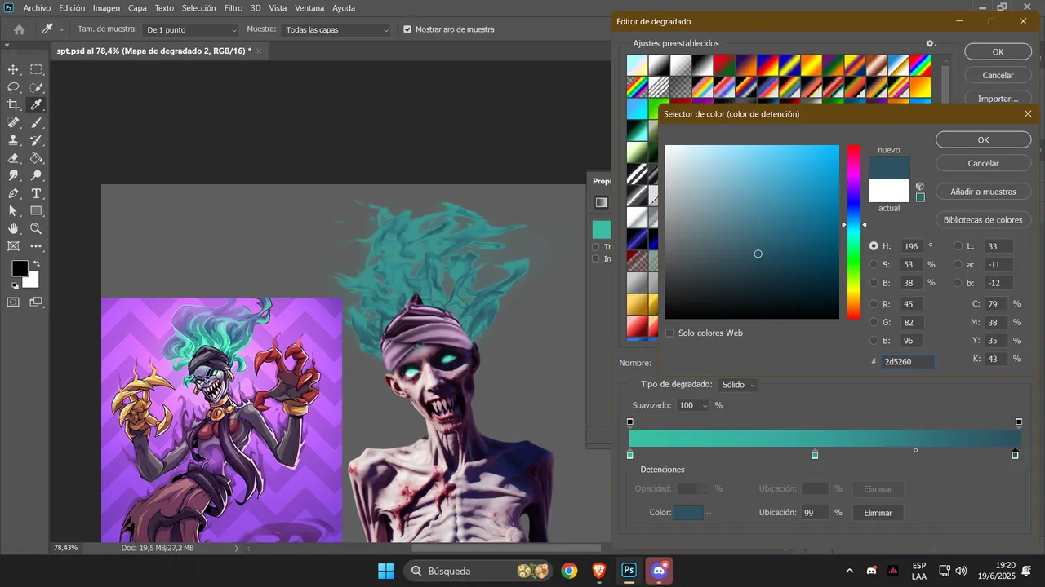This screenshot has width=1045, height=587.
Task: Select the Quick Selection tool
Action: coord(37,87)
